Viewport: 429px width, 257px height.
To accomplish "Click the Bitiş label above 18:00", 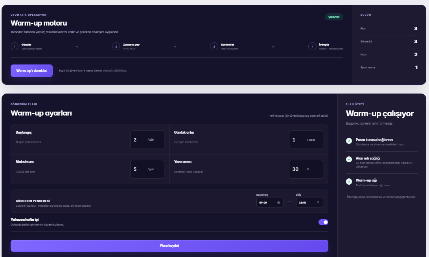I will [x=298, y=195].
